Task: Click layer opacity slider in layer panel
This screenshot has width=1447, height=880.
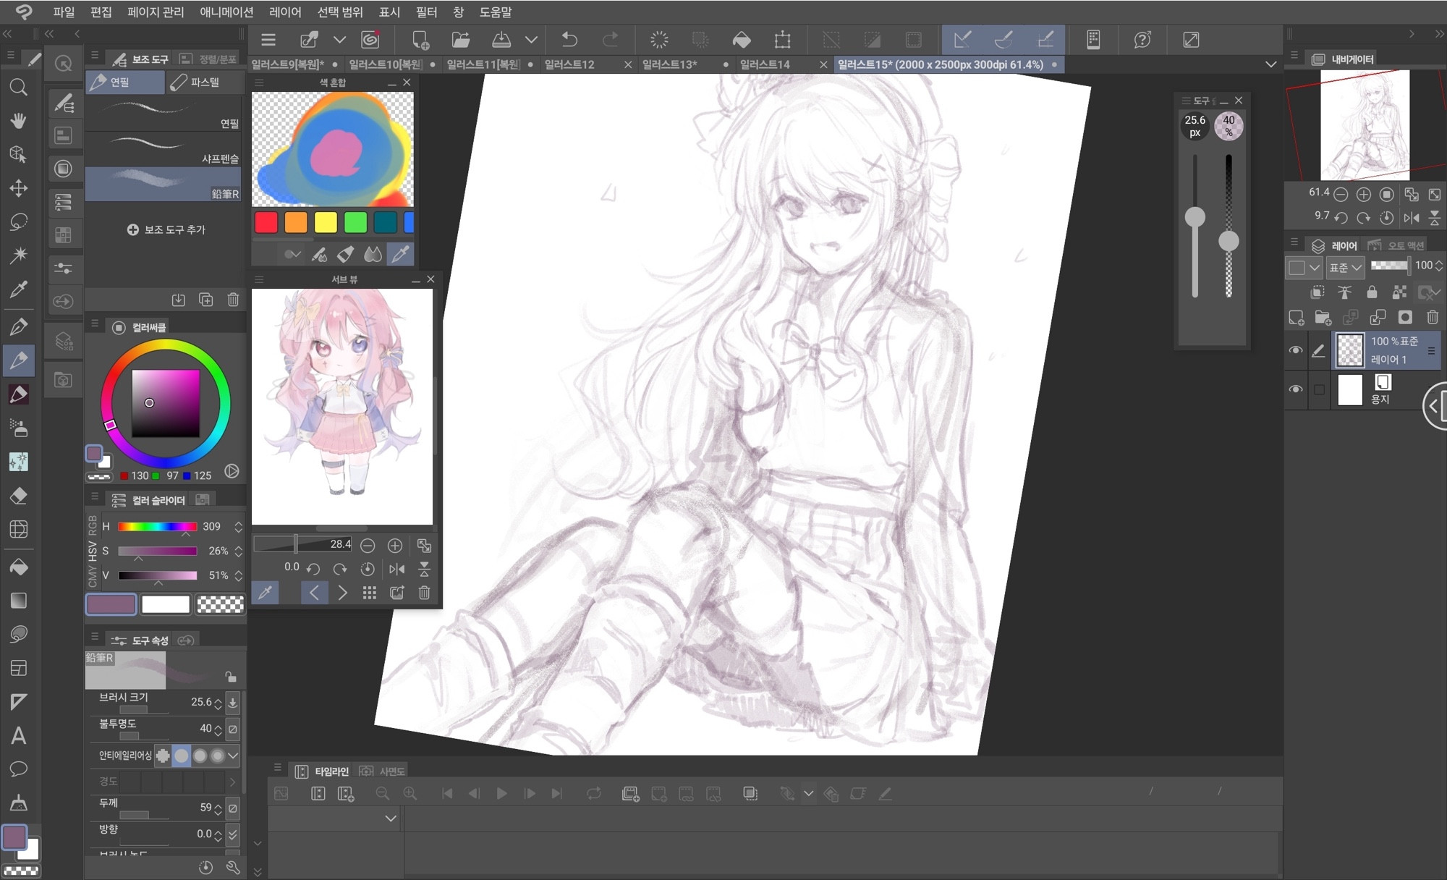Action: point(1389,266)
